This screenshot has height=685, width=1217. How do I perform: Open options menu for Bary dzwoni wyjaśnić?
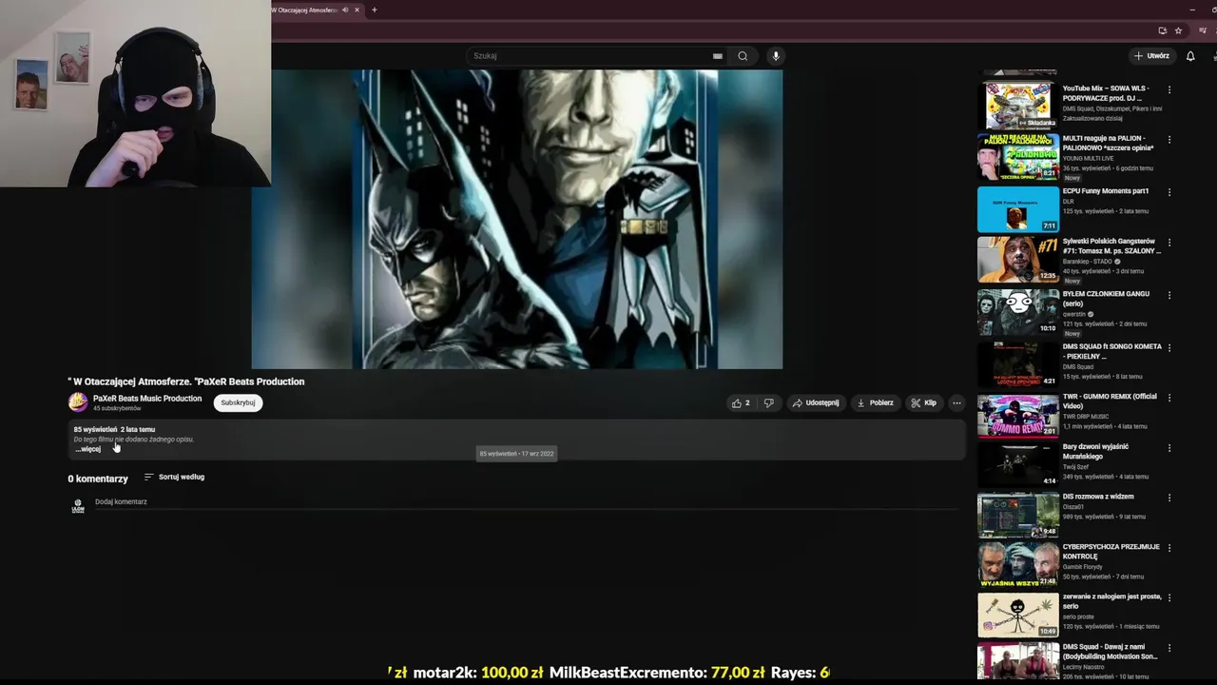[1169, 447]
